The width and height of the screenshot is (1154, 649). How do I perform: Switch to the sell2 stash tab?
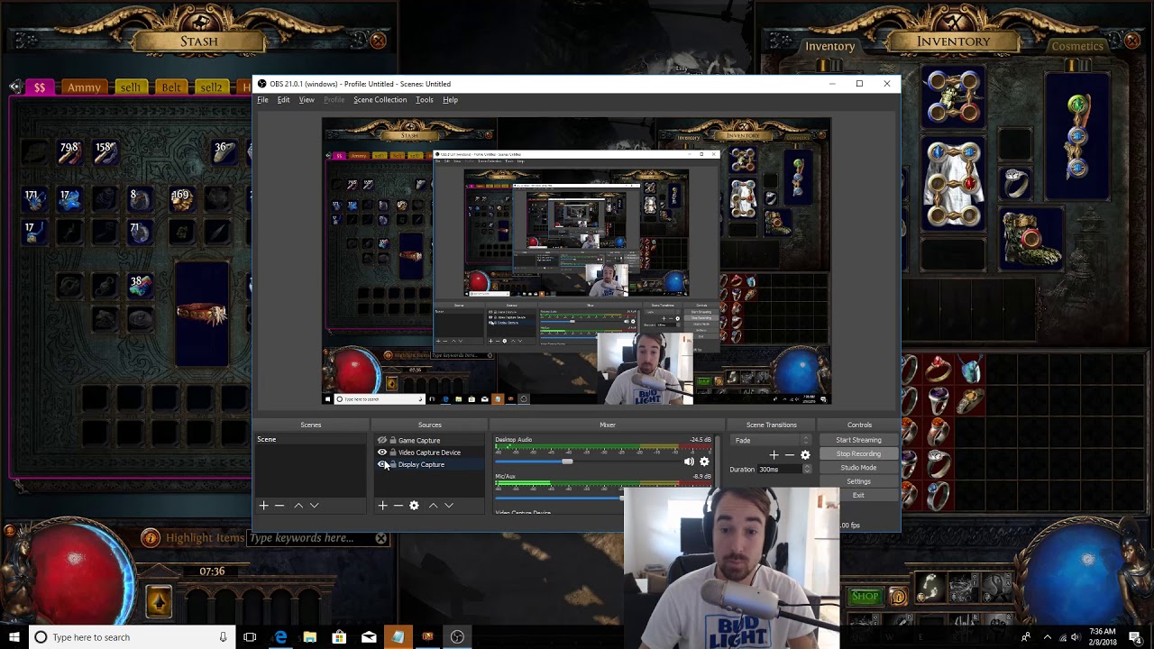(211, 87)
